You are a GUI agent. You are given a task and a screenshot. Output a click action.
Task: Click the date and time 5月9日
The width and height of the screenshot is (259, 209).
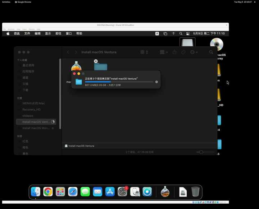pos(209,33)
